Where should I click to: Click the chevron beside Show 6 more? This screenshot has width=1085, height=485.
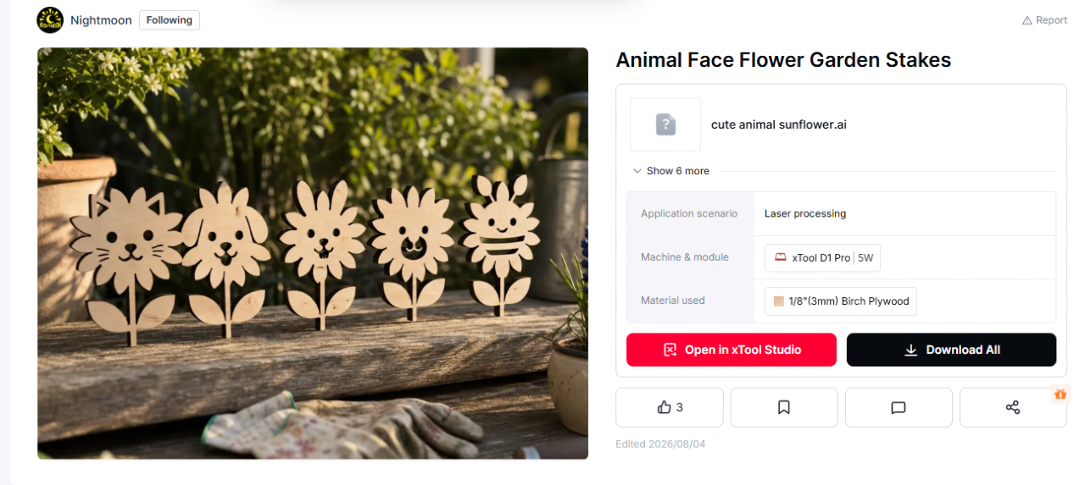click(637, 171)
